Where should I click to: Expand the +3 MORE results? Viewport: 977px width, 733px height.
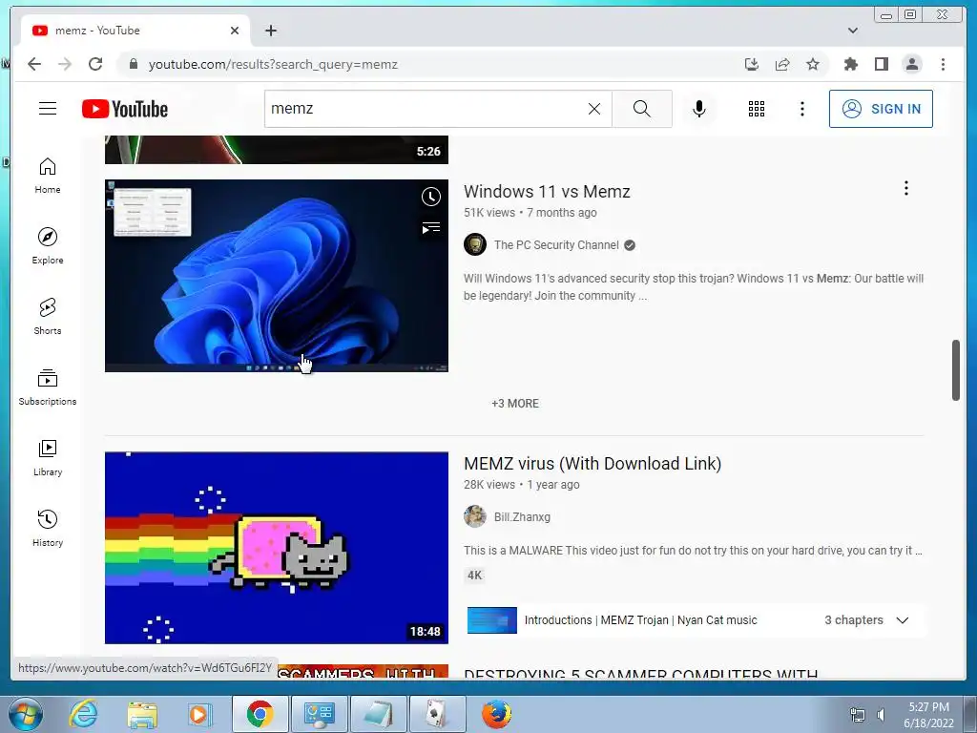515,404
